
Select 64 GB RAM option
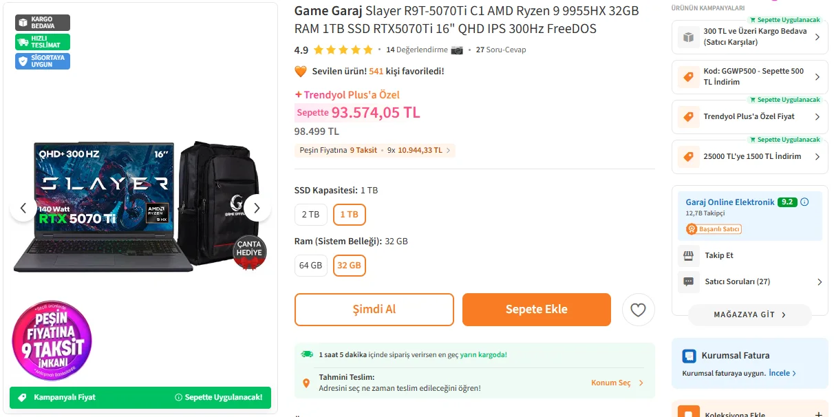[x=311, y=266]
